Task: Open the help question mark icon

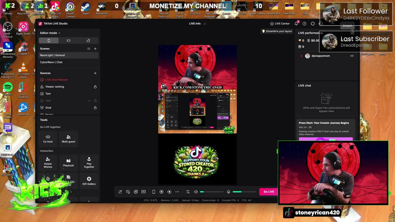Action: pos(305,23)
